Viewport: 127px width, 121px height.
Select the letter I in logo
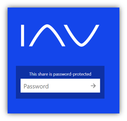click(x=22, y=36)
